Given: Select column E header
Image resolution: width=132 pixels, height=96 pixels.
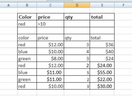Looking at the screenshot, I should click(102, 5).
